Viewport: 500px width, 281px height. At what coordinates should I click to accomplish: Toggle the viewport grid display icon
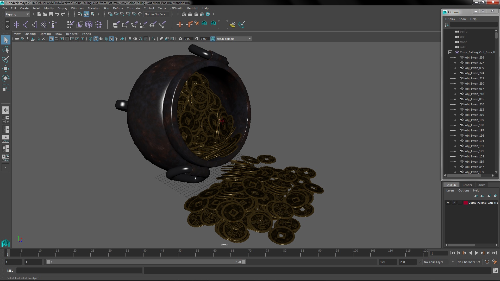(x=51, y=39)
